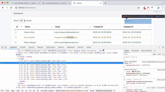Open the Network panel tab
The height and width of the screenshot is (92, 165).
40,47
